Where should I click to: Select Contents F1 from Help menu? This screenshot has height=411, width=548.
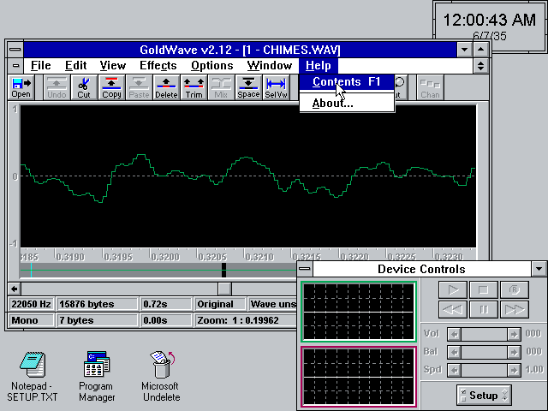pyautogui.click(x=346, y=83)
